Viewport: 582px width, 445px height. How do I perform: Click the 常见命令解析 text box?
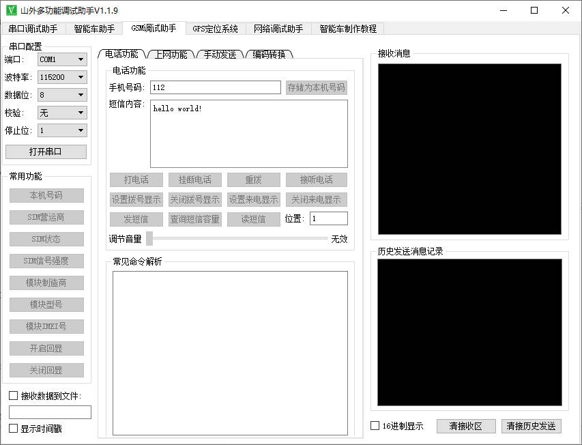coord(230,353)
